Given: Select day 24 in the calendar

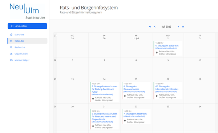Looking at the screenshot, I should [200, 106].
